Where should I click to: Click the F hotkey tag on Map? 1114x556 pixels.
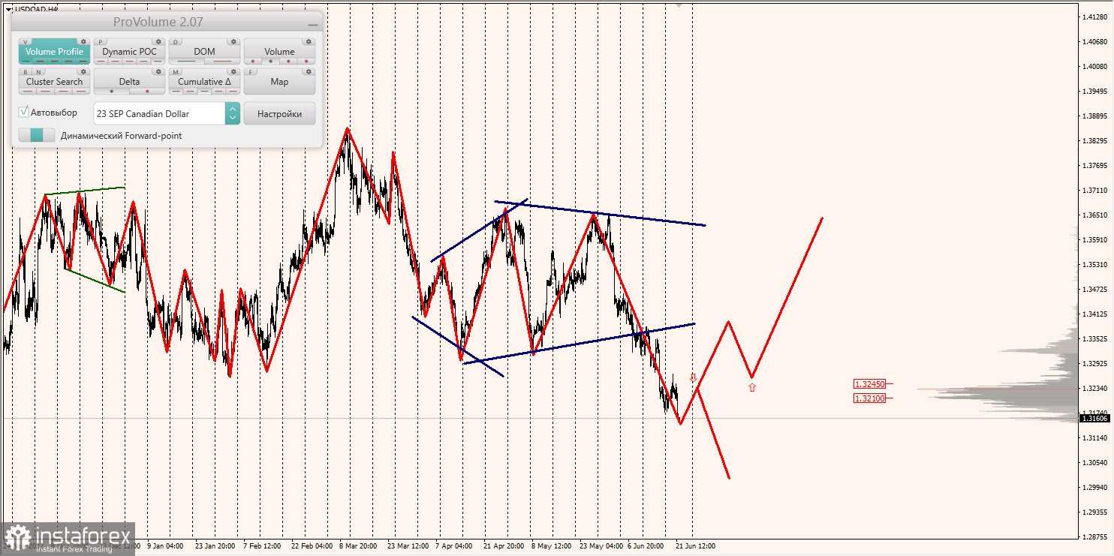point(251,72)
